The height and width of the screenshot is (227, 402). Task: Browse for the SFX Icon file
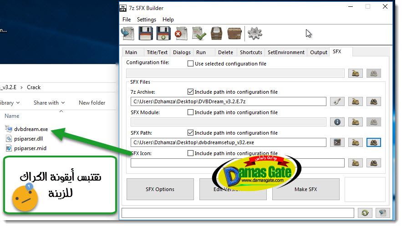356,163
